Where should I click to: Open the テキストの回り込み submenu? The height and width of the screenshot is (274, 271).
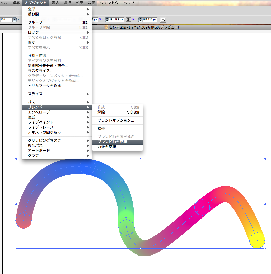click(57, 132)
